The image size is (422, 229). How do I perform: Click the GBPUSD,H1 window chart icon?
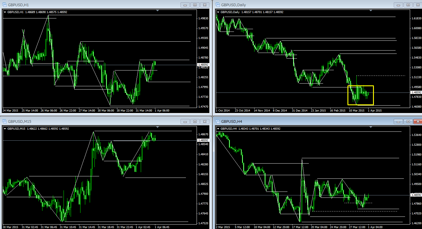click(x=5, y=5)
